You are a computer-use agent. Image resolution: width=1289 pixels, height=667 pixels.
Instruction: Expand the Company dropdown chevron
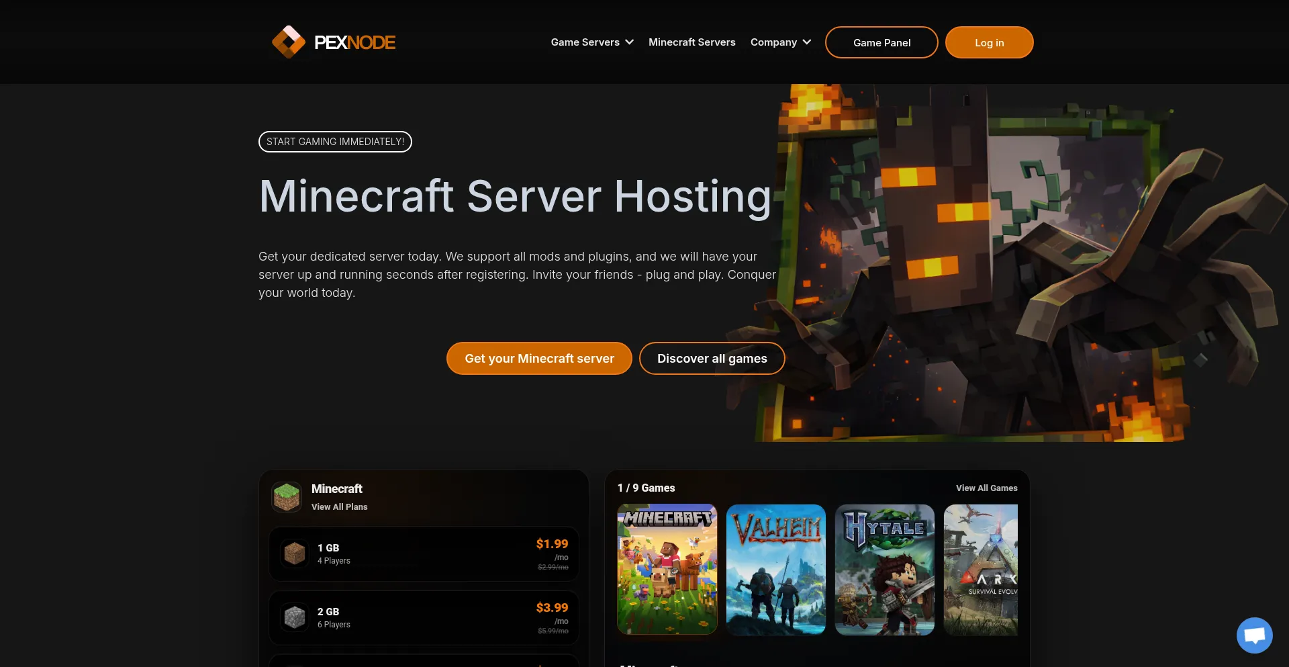[x=806, y=42]
